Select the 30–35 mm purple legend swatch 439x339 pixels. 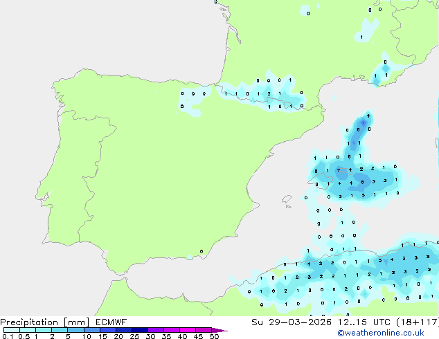pos(155,330)
